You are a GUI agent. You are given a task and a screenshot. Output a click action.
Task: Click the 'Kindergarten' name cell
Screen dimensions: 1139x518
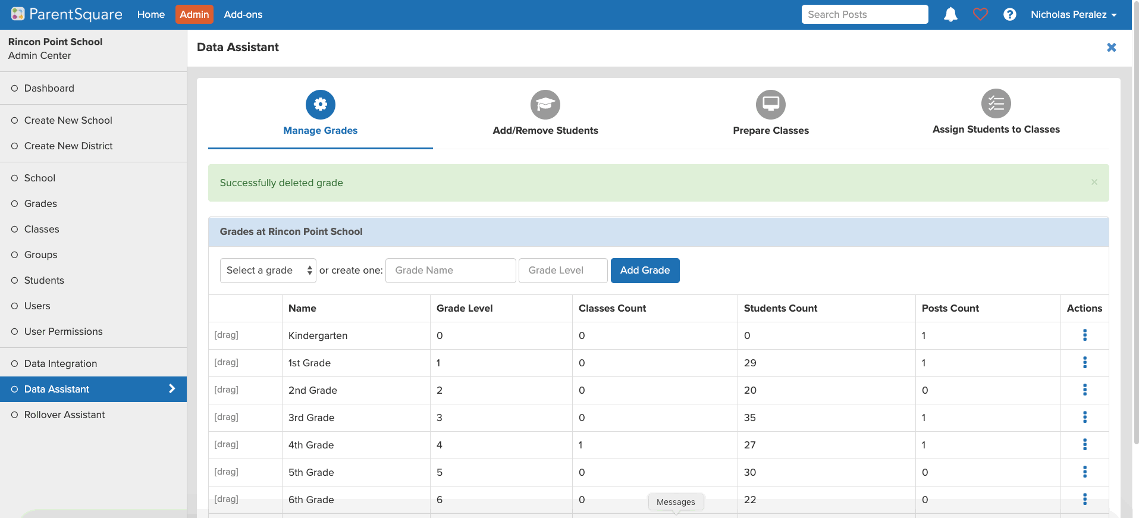click(356, 335)
